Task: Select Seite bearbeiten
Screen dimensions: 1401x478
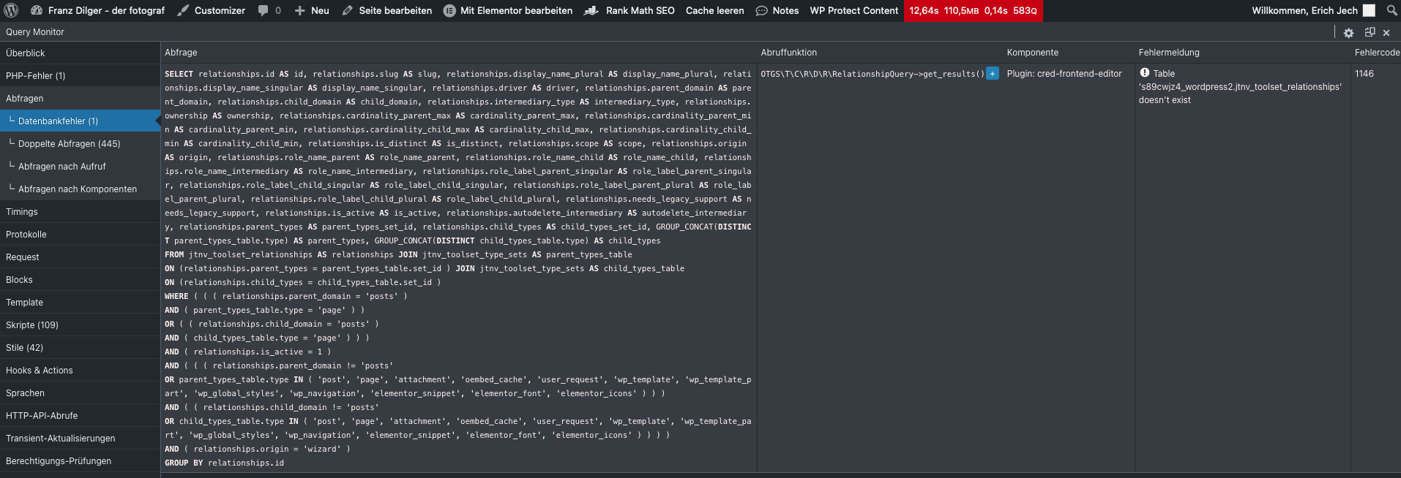Action: click(386, 10)
